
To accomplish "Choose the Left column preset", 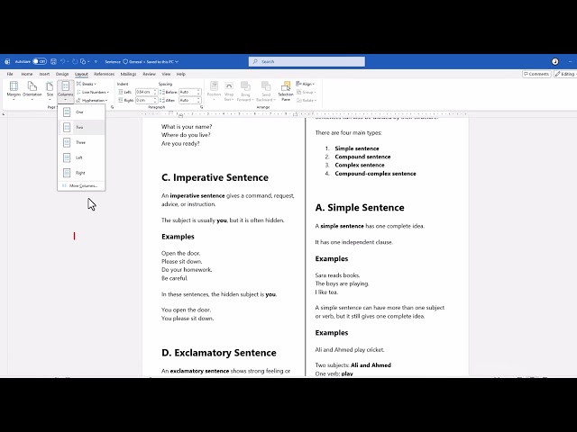I will click(x=81, y=157).
